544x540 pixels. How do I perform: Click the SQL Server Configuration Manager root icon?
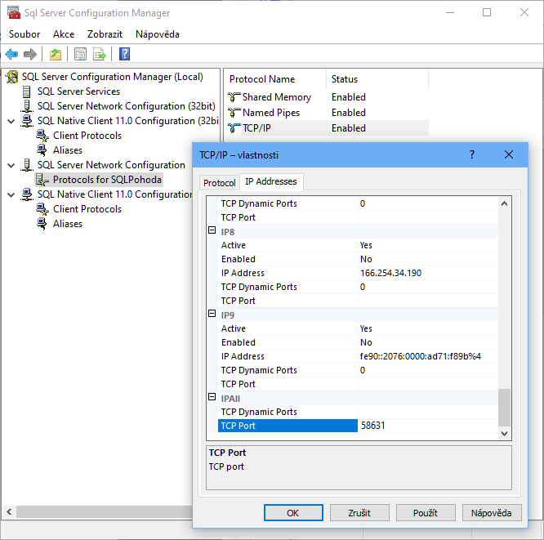[x=12, y=77]
